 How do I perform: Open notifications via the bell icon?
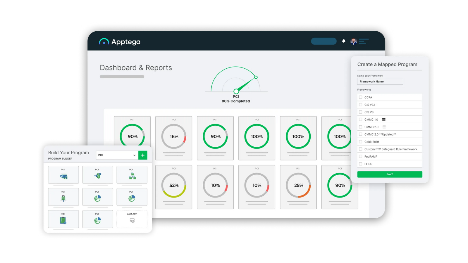pyautogui.click(x=344, y=41)
